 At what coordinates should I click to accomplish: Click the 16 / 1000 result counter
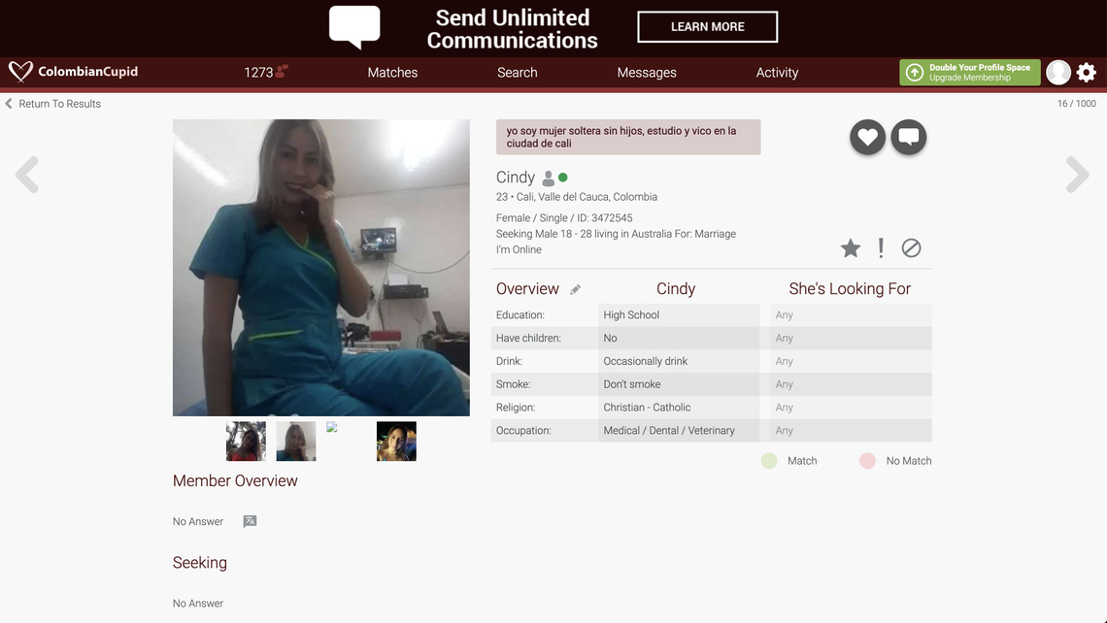click(x=1076, y=104)
